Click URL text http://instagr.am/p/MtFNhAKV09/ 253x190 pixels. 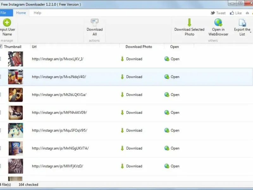(x=59, y=112)
